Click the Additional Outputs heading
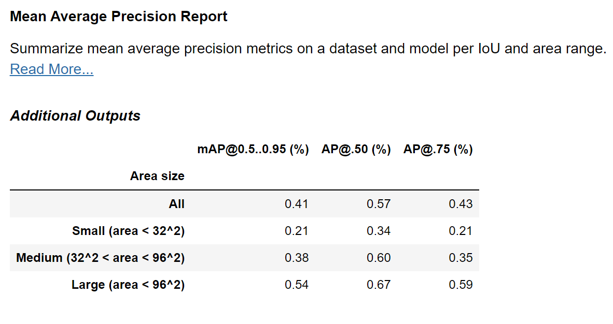Image resolution: width=613 pixels, height=324 pixels. click(75, 116)
